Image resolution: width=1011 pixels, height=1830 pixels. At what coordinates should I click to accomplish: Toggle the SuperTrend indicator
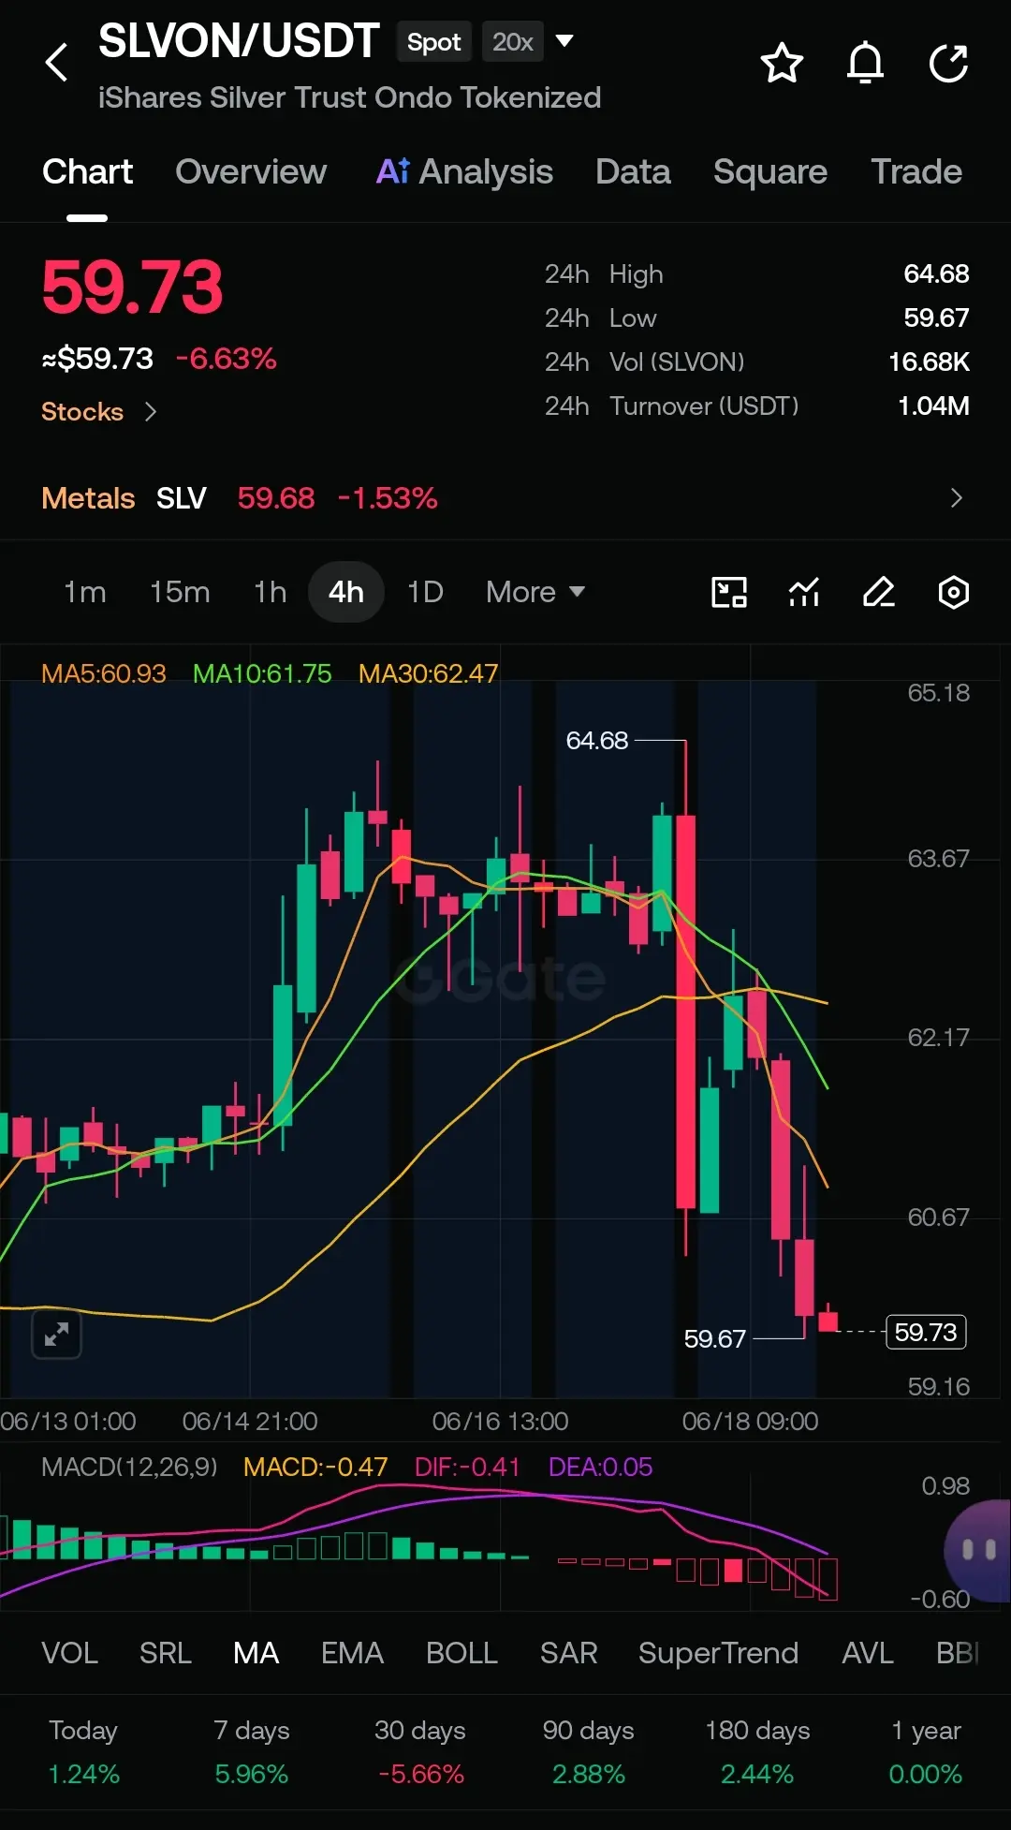point(718,1653)
